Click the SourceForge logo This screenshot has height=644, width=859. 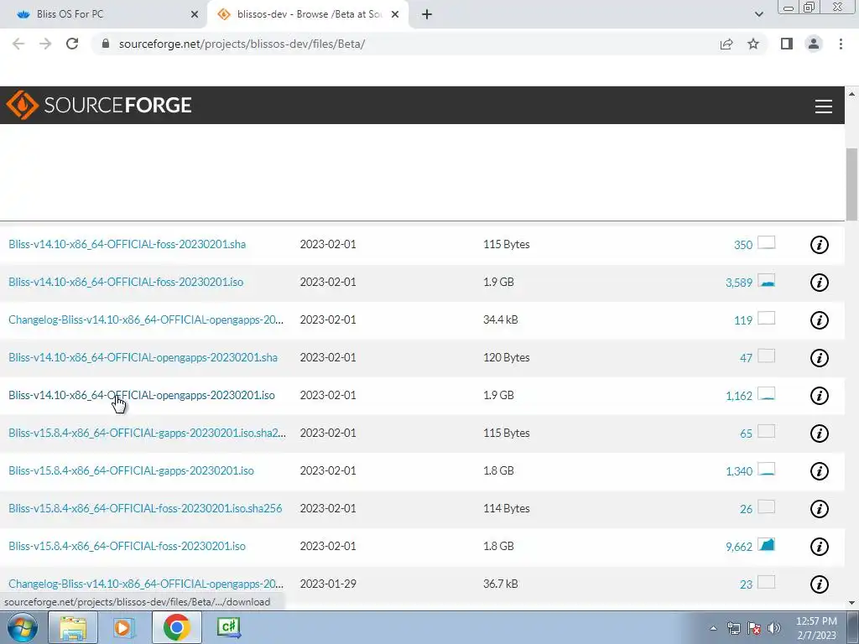point(99,105)
